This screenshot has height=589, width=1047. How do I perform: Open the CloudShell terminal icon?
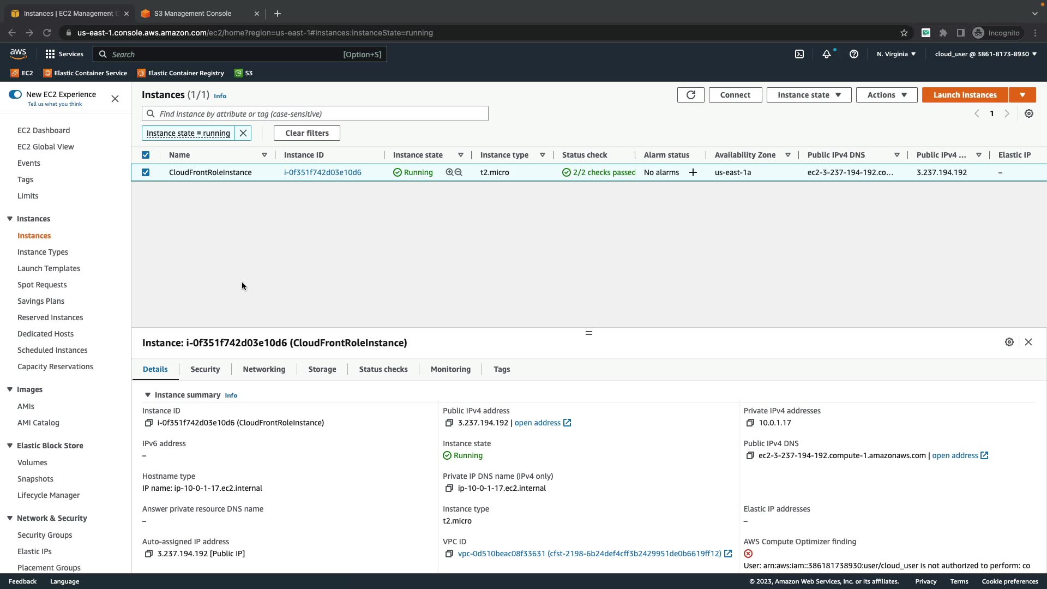pos(799,54)
